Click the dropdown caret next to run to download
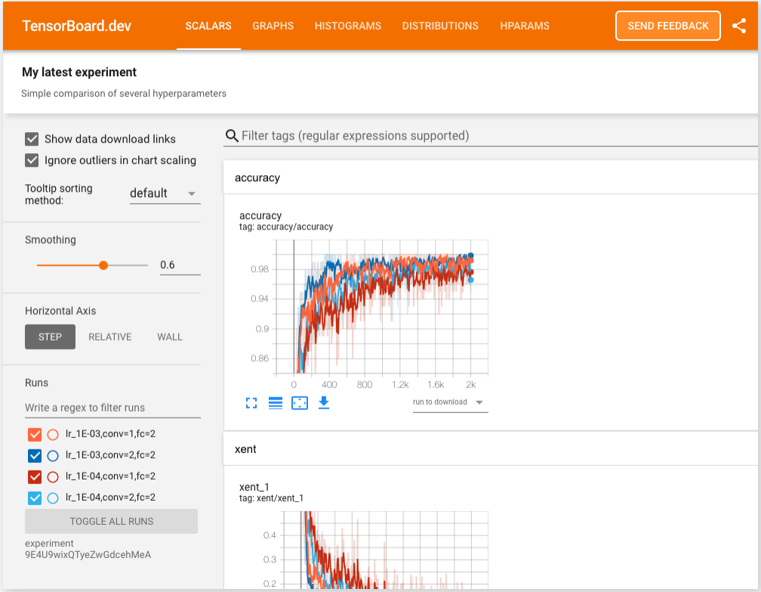The image size is (761, 592). (480, 402)
